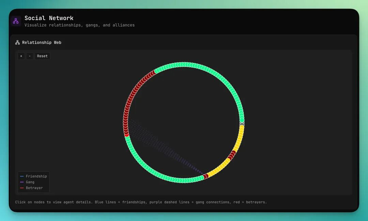Click the Friendship legend label

(36, 177)
